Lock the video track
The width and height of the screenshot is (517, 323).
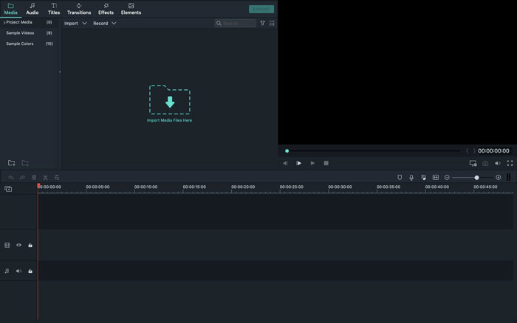coord(30,245)
